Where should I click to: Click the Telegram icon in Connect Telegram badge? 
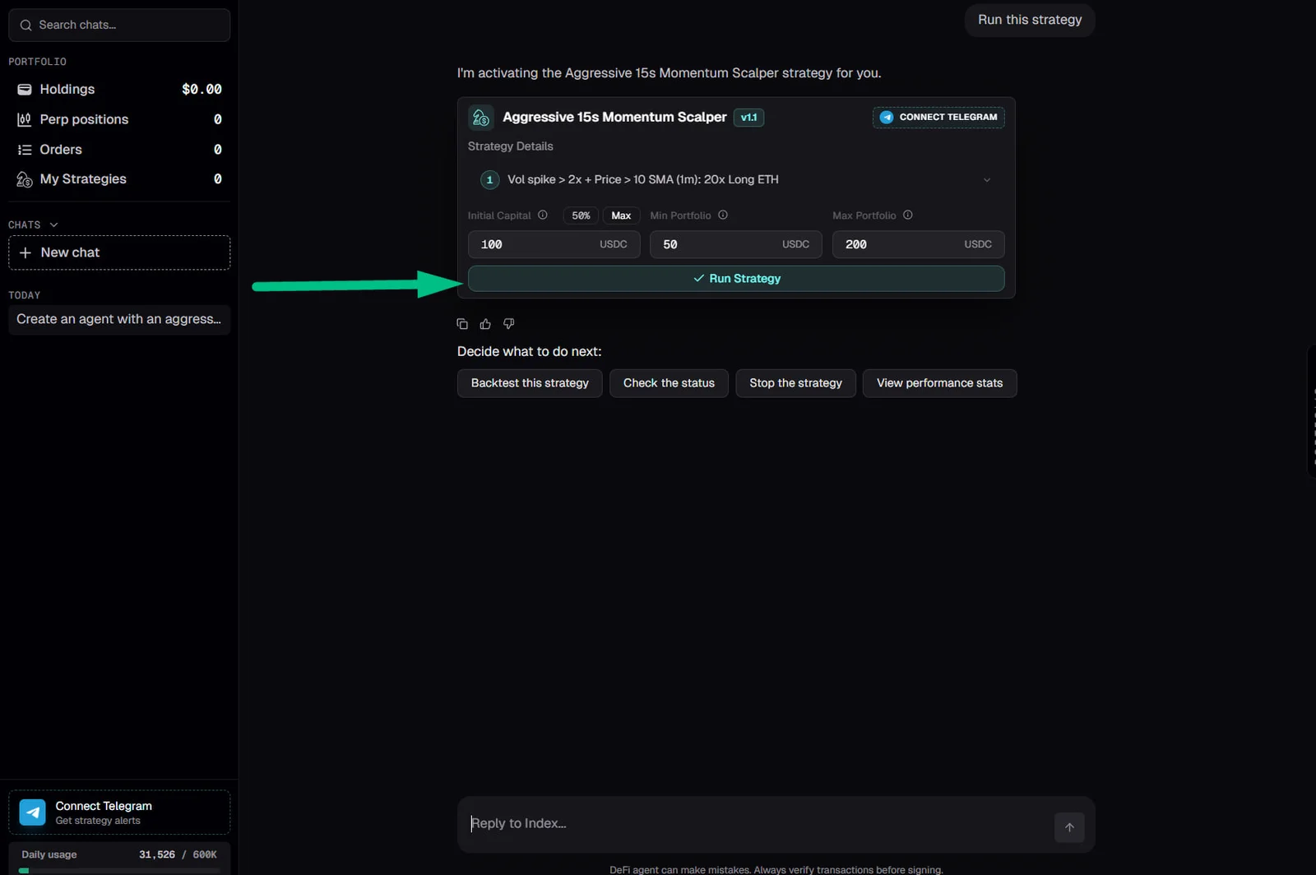pos(887,118)
